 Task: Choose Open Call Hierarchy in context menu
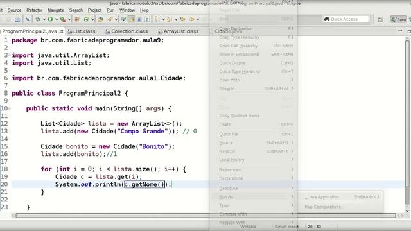click(x=253, y=46)
